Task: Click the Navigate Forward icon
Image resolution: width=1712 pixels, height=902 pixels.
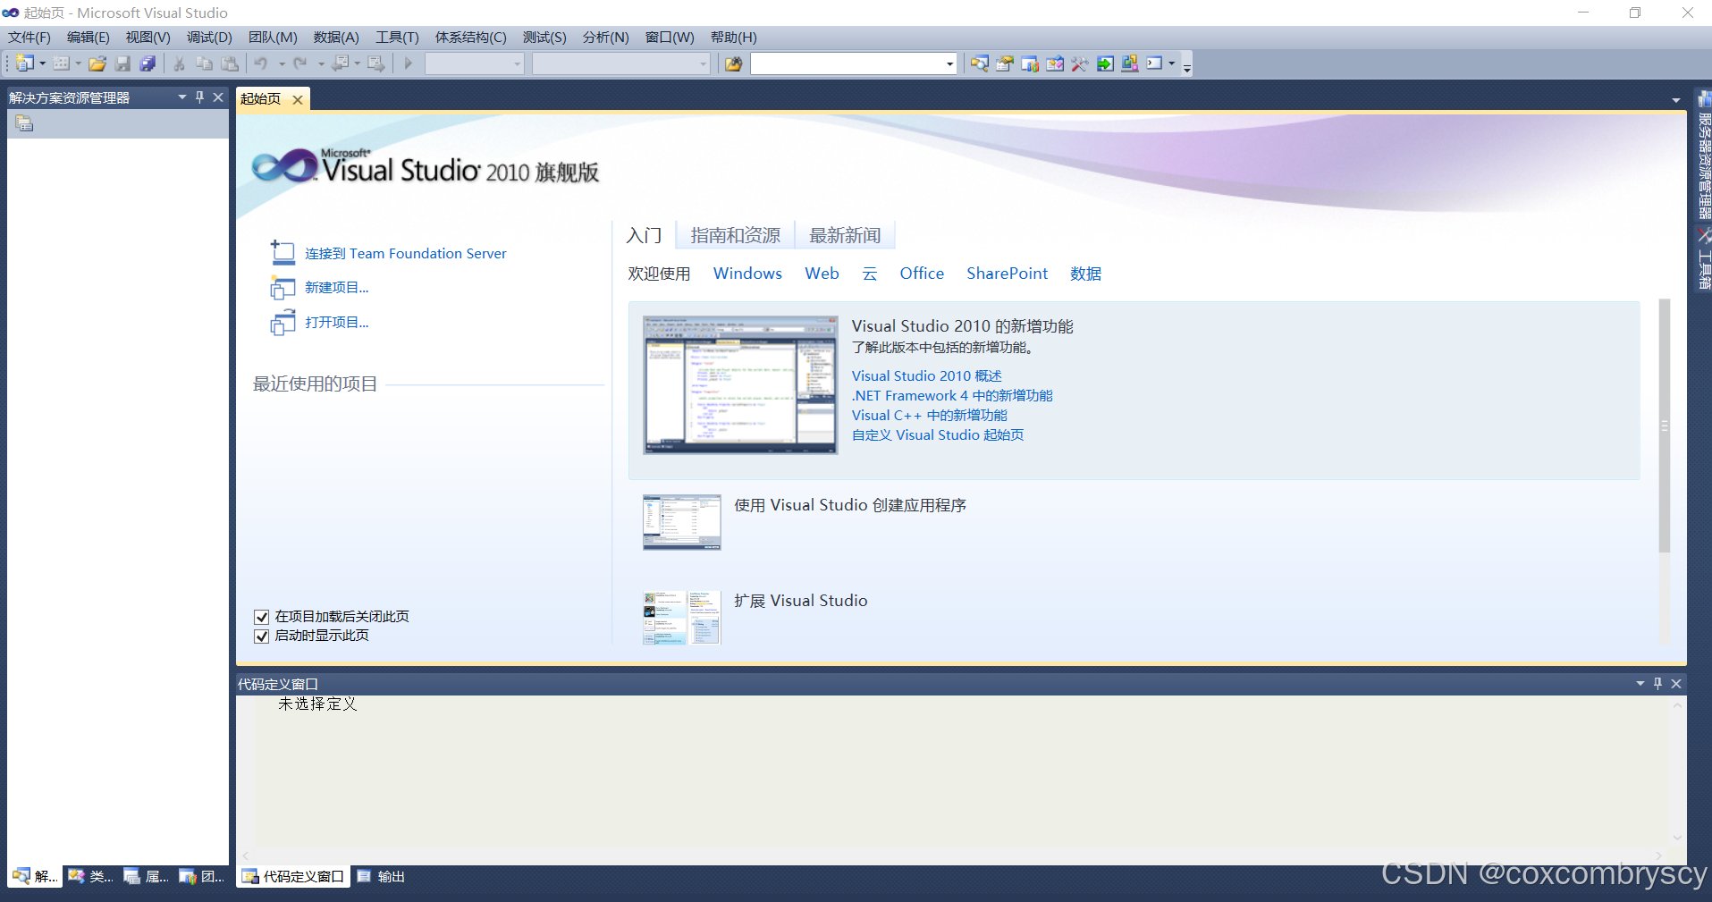Action: (376, 63)
